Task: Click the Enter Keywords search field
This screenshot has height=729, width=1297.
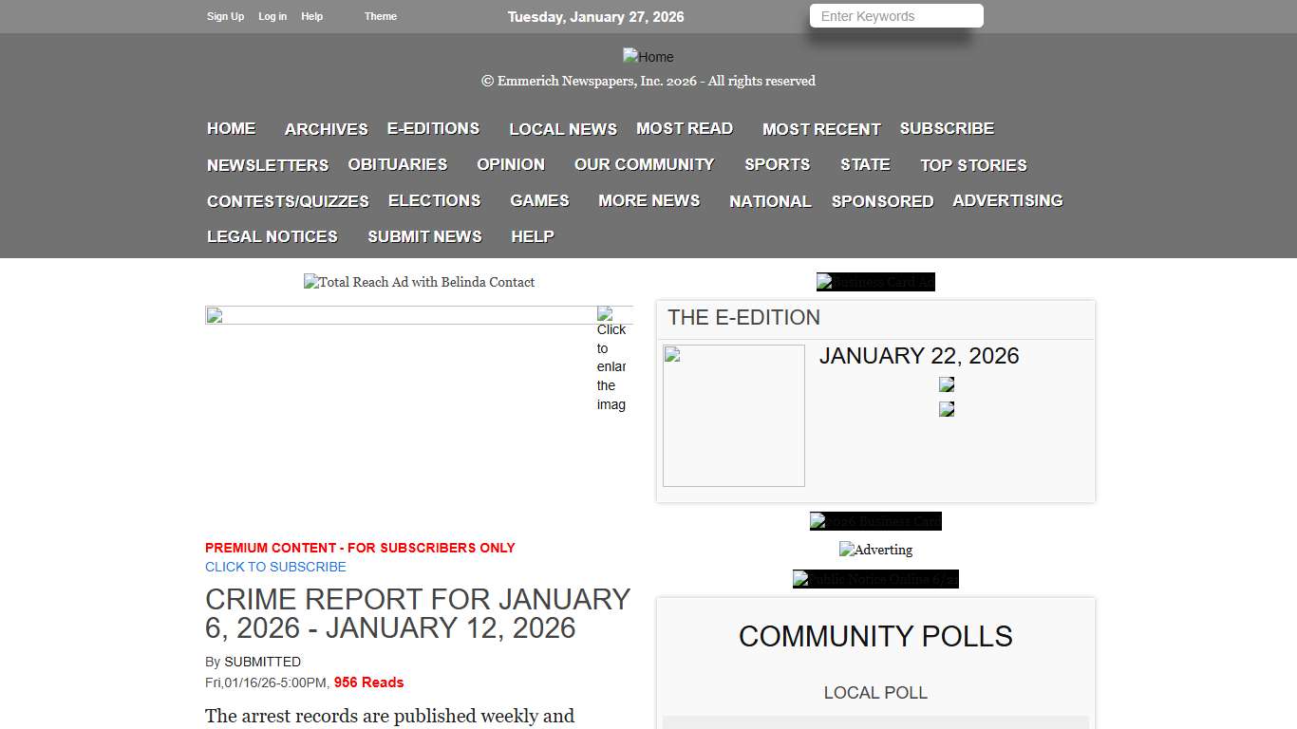Action: (895, 15)
